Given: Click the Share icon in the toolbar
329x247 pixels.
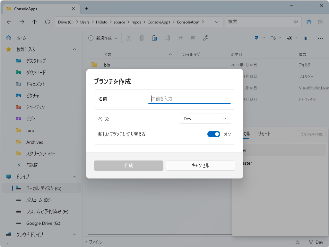Looking at the screenshot, I should [x=180, y=38].
